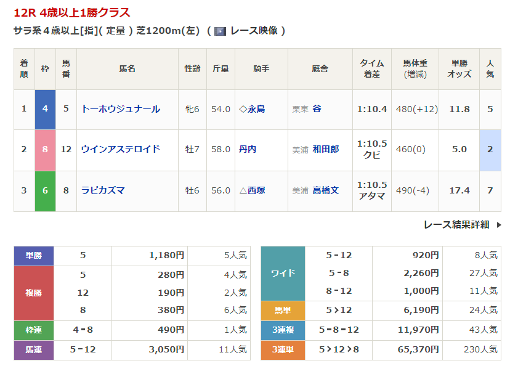The height and width of the screenshot is (366, 518).
Task: Open trainer 谷 stable link
Action: 317,109
